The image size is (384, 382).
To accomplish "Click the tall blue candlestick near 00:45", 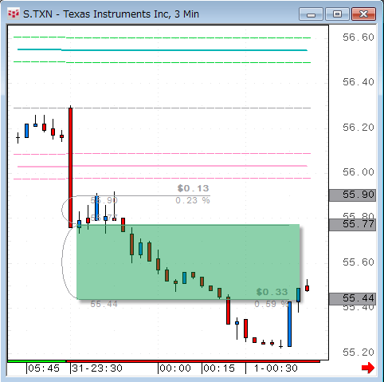I will 289,324.
